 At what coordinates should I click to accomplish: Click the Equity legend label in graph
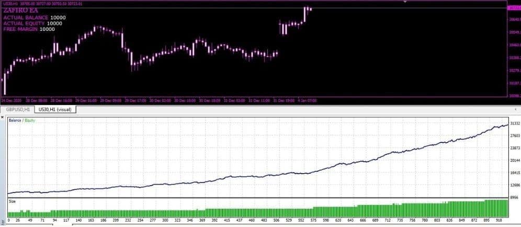[x=29, y=120]
